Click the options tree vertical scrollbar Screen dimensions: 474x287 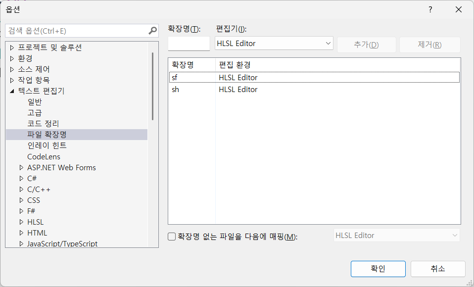tap(153, 87)
